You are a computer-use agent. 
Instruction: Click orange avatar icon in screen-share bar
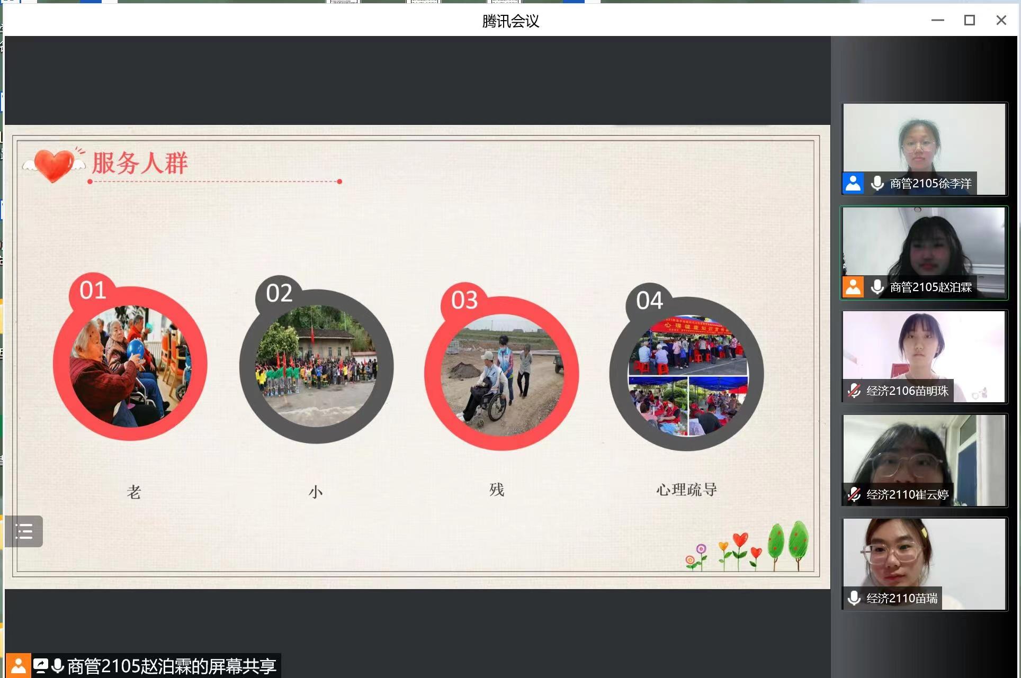18,666
